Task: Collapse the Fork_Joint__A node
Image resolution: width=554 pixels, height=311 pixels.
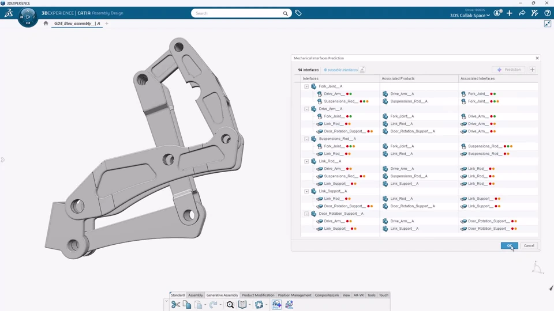Action: coord(306,86)
